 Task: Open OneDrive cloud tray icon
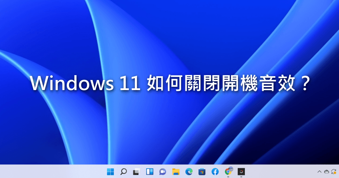click(327, 172)
